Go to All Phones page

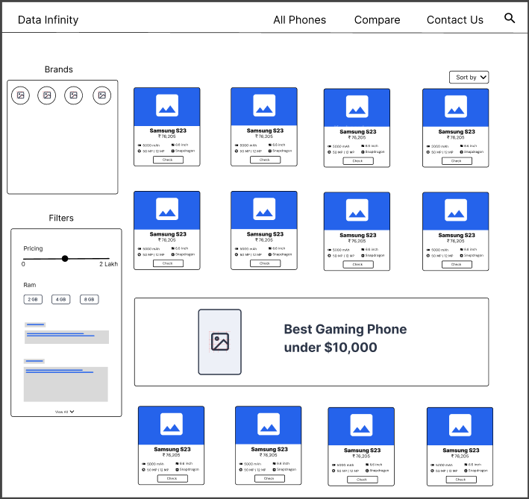(300, 20)
